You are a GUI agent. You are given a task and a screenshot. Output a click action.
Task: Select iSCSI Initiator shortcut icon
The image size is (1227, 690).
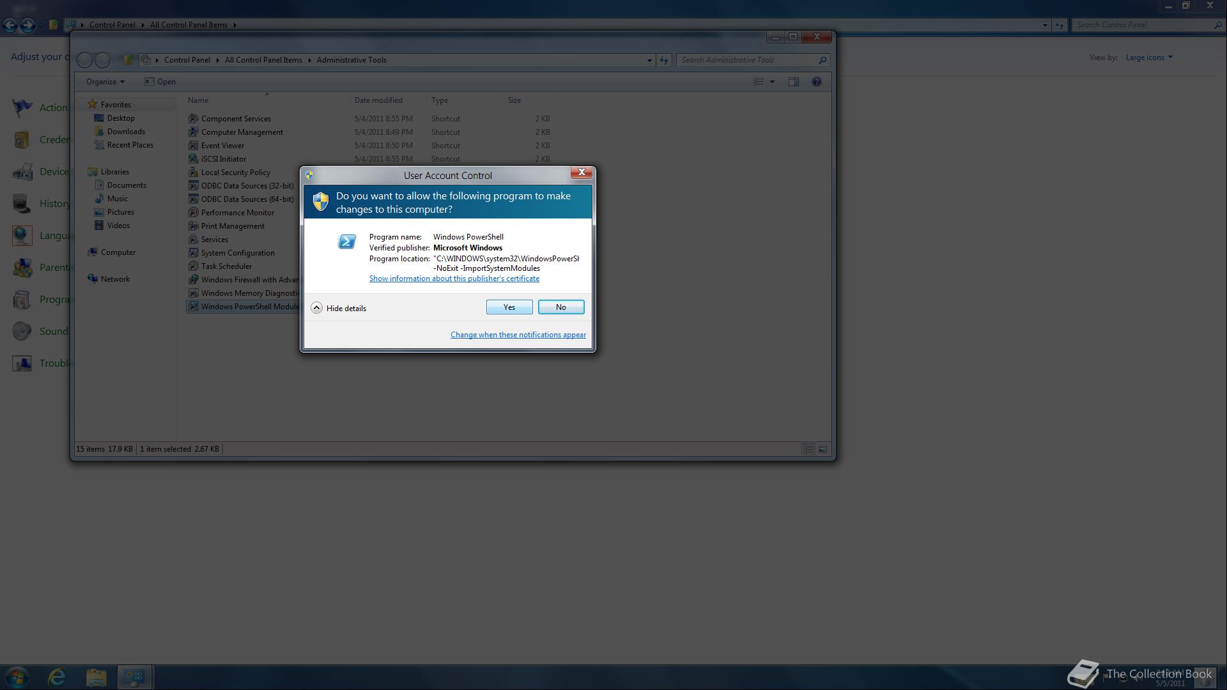(193, 159)
